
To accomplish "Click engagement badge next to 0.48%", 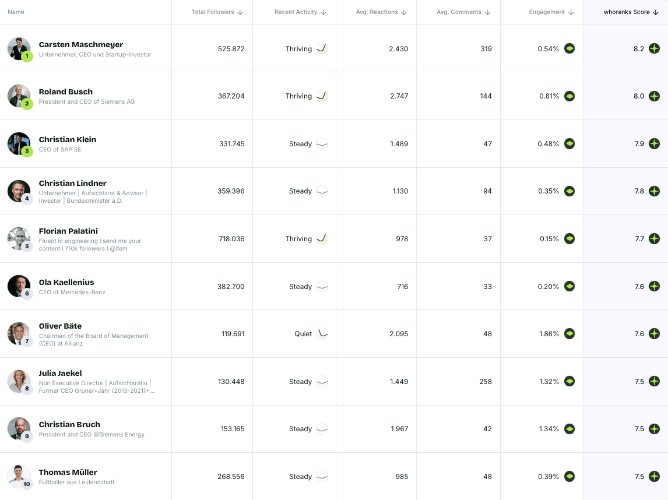I will 569,144.
